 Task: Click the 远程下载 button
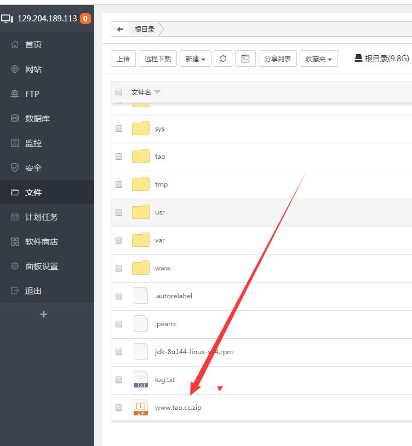158,59
